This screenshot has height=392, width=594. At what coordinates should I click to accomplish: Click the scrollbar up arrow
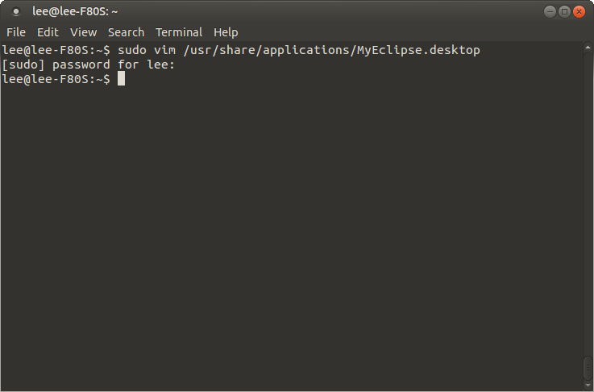[x=588, y=48]
